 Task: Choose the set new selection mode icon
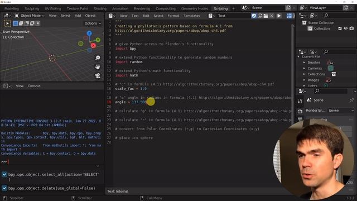[16, 23]
